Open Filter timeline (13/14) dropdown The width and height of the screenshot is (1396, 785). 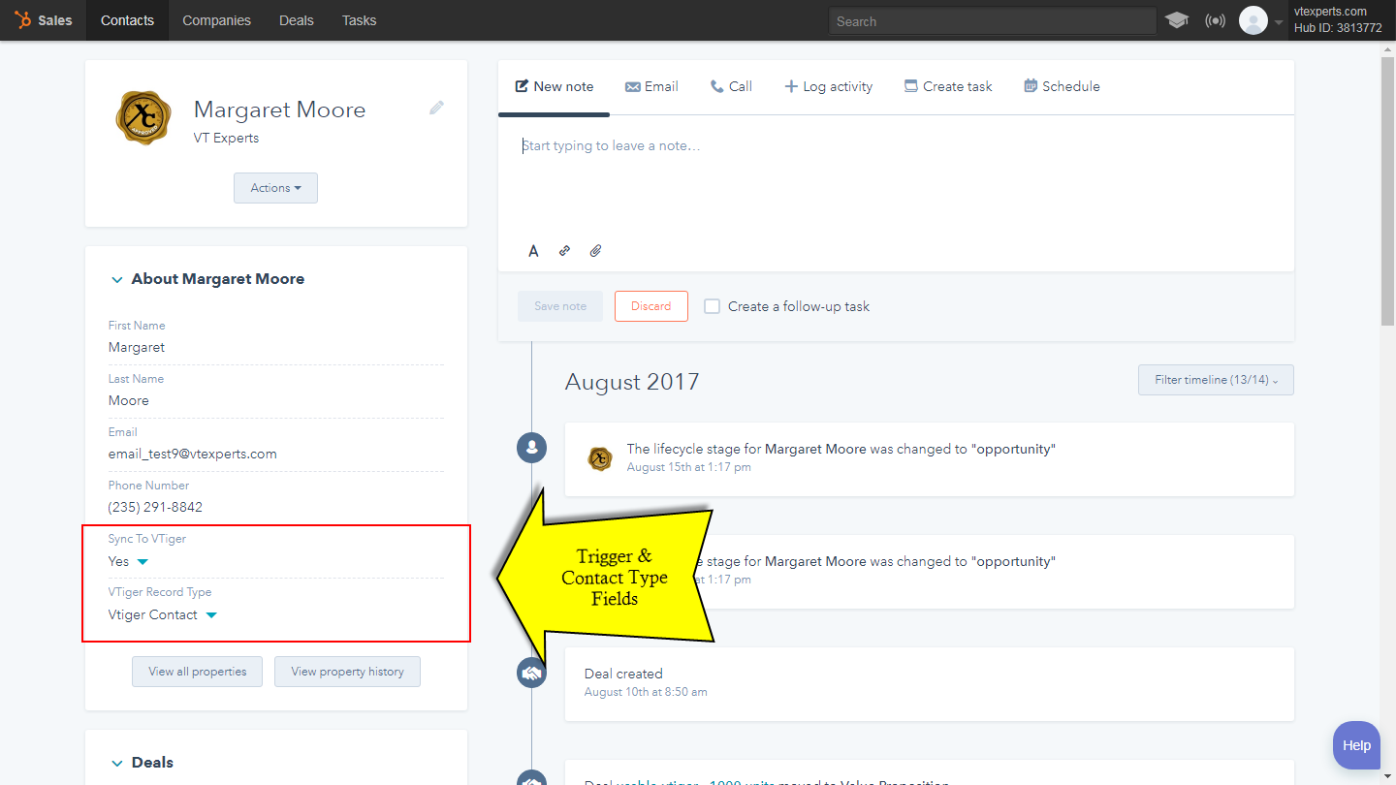pyautogui.click(x=1216, y=380)
